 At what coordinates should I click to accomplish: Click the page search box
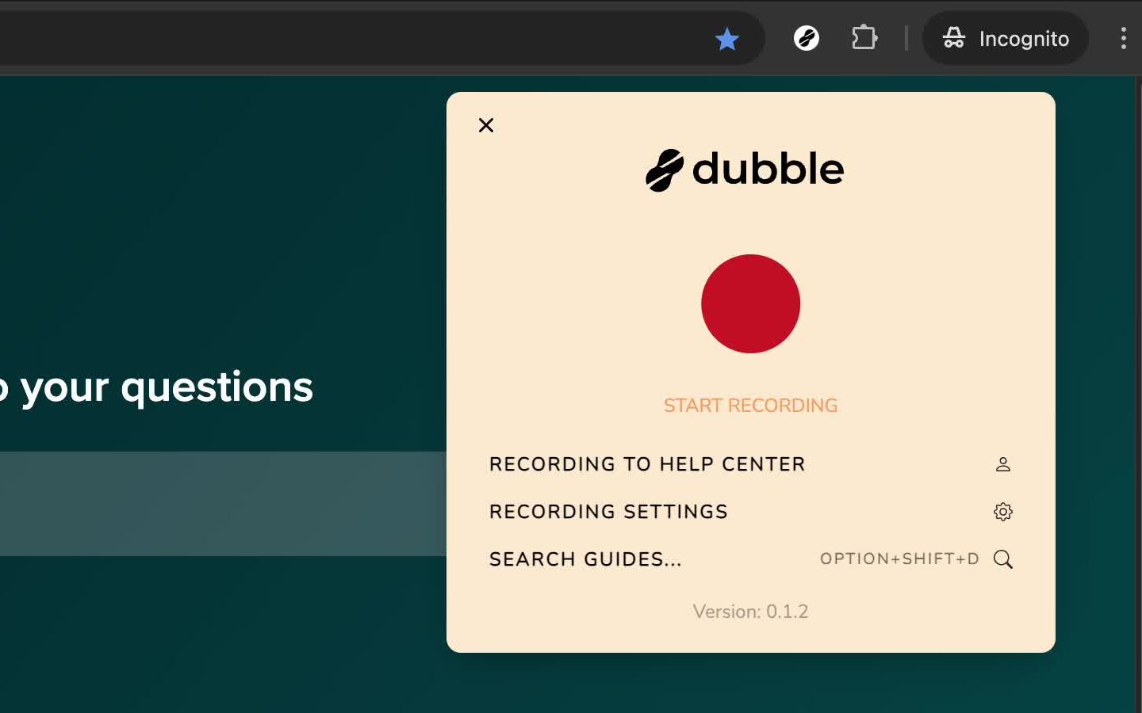click(223, 504)
